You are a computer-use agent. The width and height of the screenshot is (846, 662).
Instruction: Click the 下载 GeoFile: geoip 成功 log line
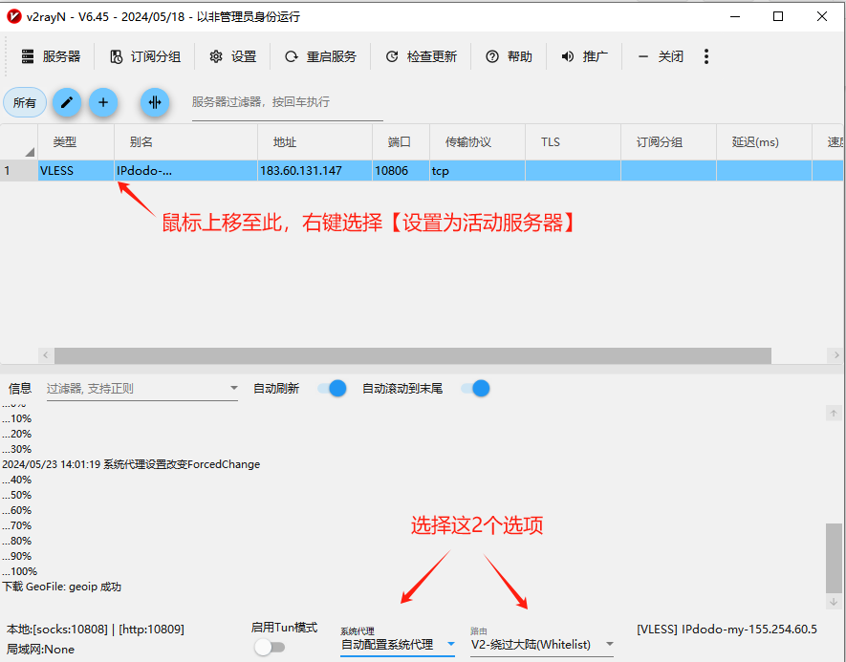click(61, 587)
